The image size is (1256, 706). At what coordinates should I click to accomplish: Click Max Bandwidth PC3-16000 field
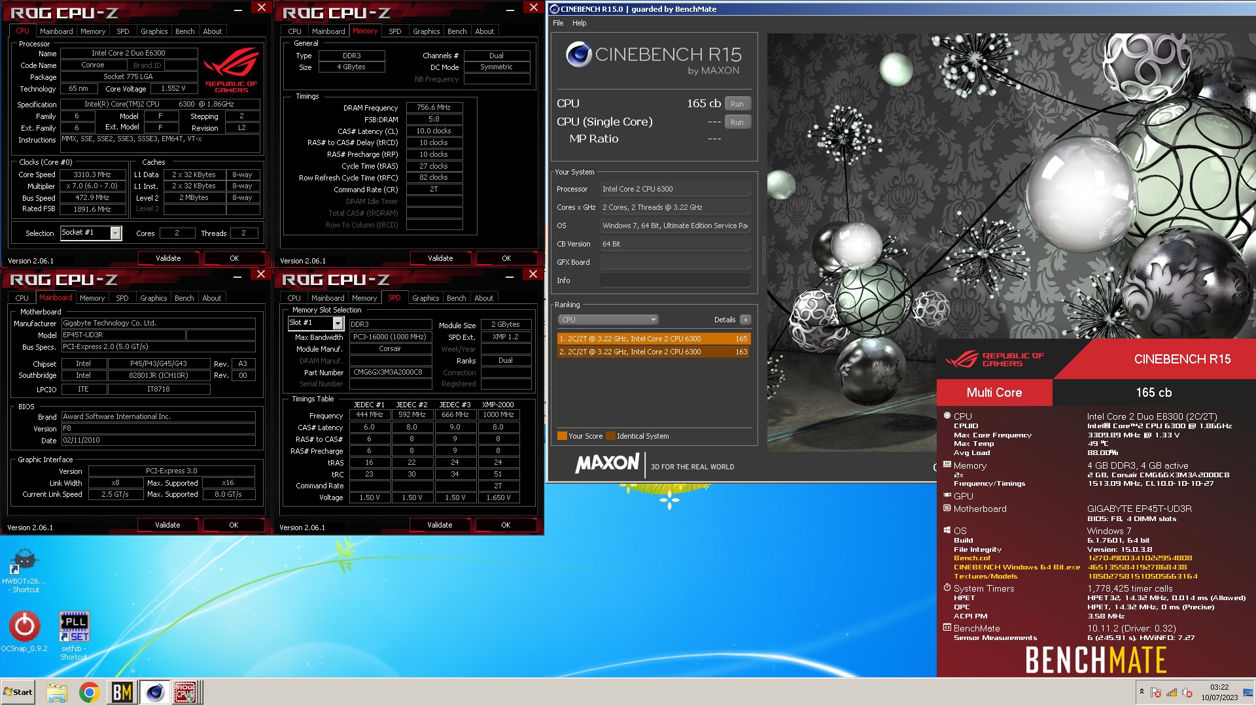tap(391, 337)
